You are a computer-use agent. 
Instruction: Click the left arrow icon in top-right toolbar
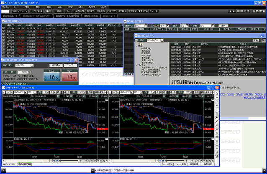[230, 11]
